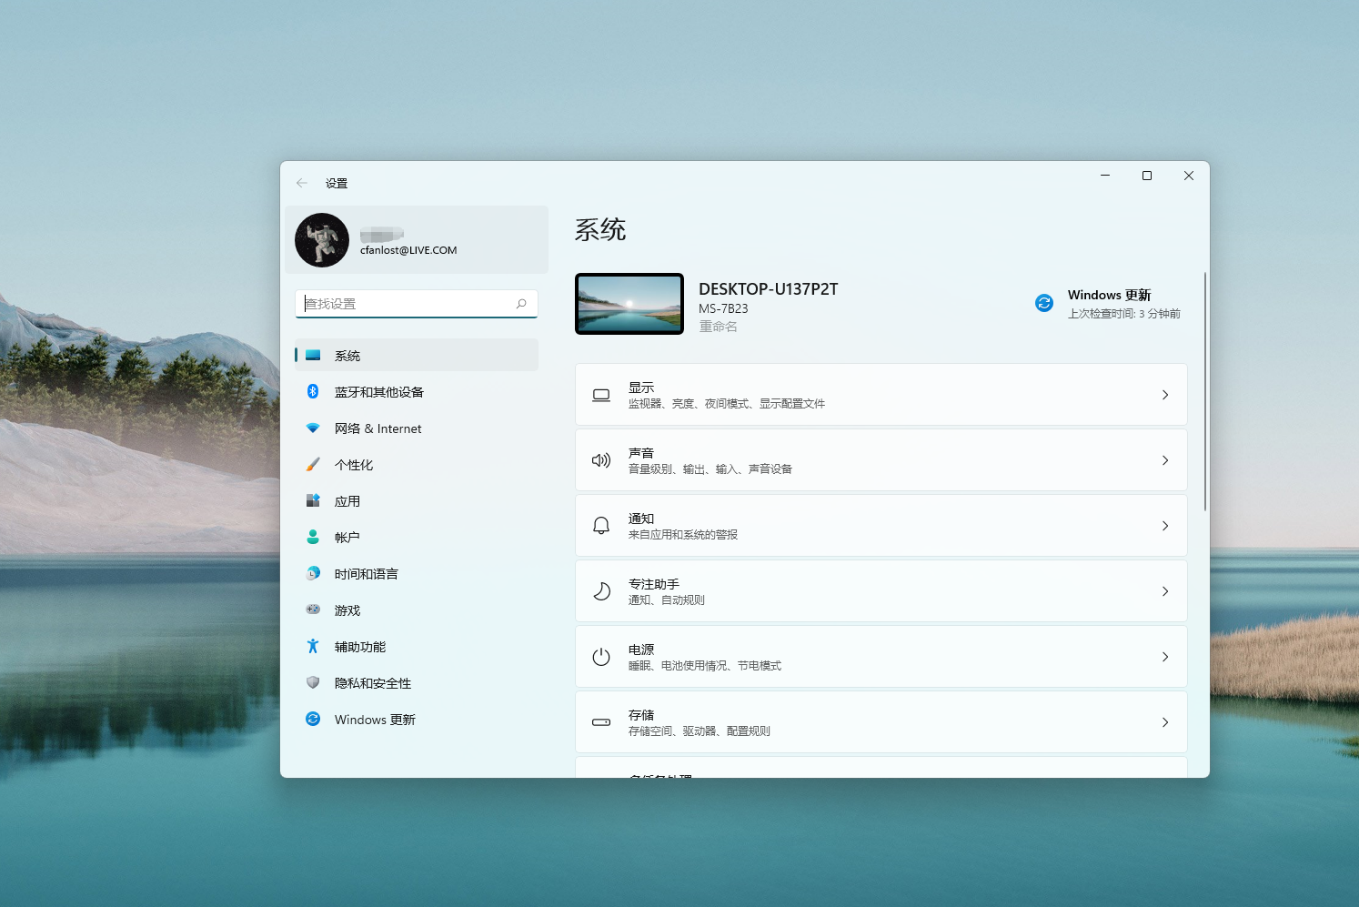Open 应用 settings page
Screen dimensions: 1359x907
point(417,501)
